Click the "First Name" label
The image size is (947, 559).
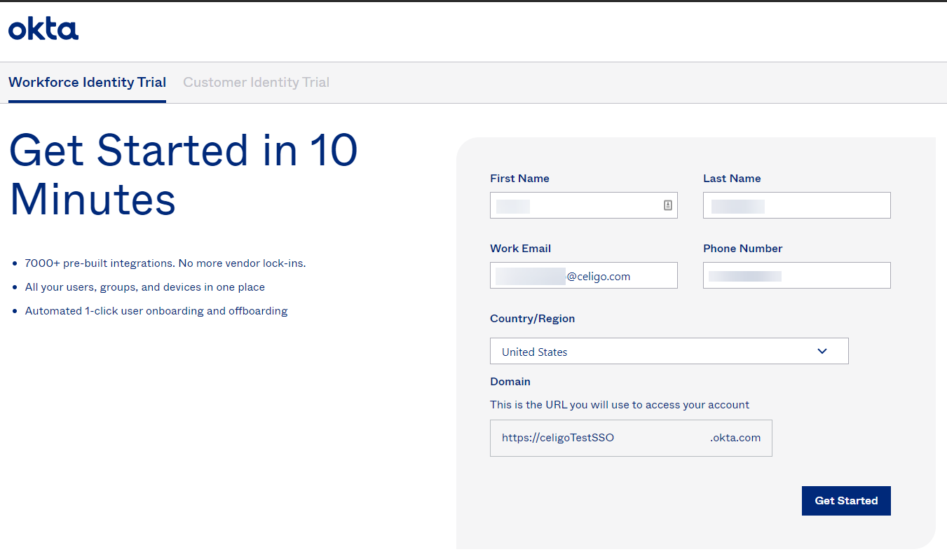click(x=520, y=179)
